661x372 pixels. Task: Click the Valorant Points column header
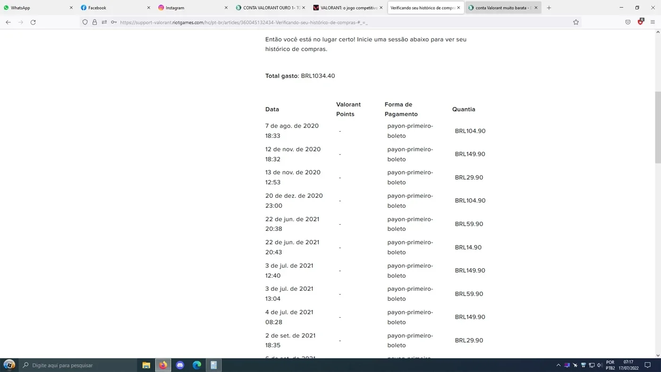(348, 109)
